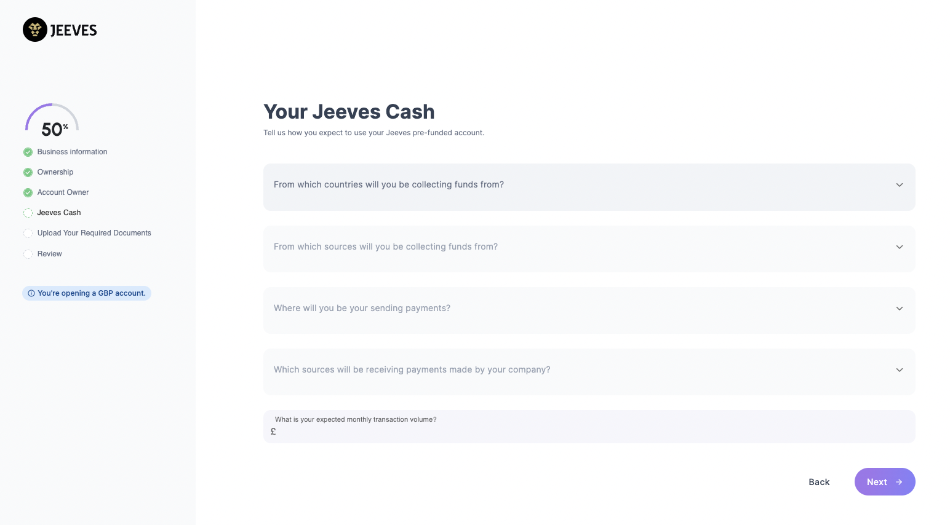Focus the expected monthly transaction volume field
The width and height of the screenshot is (950, 525).
coord(589,427)
